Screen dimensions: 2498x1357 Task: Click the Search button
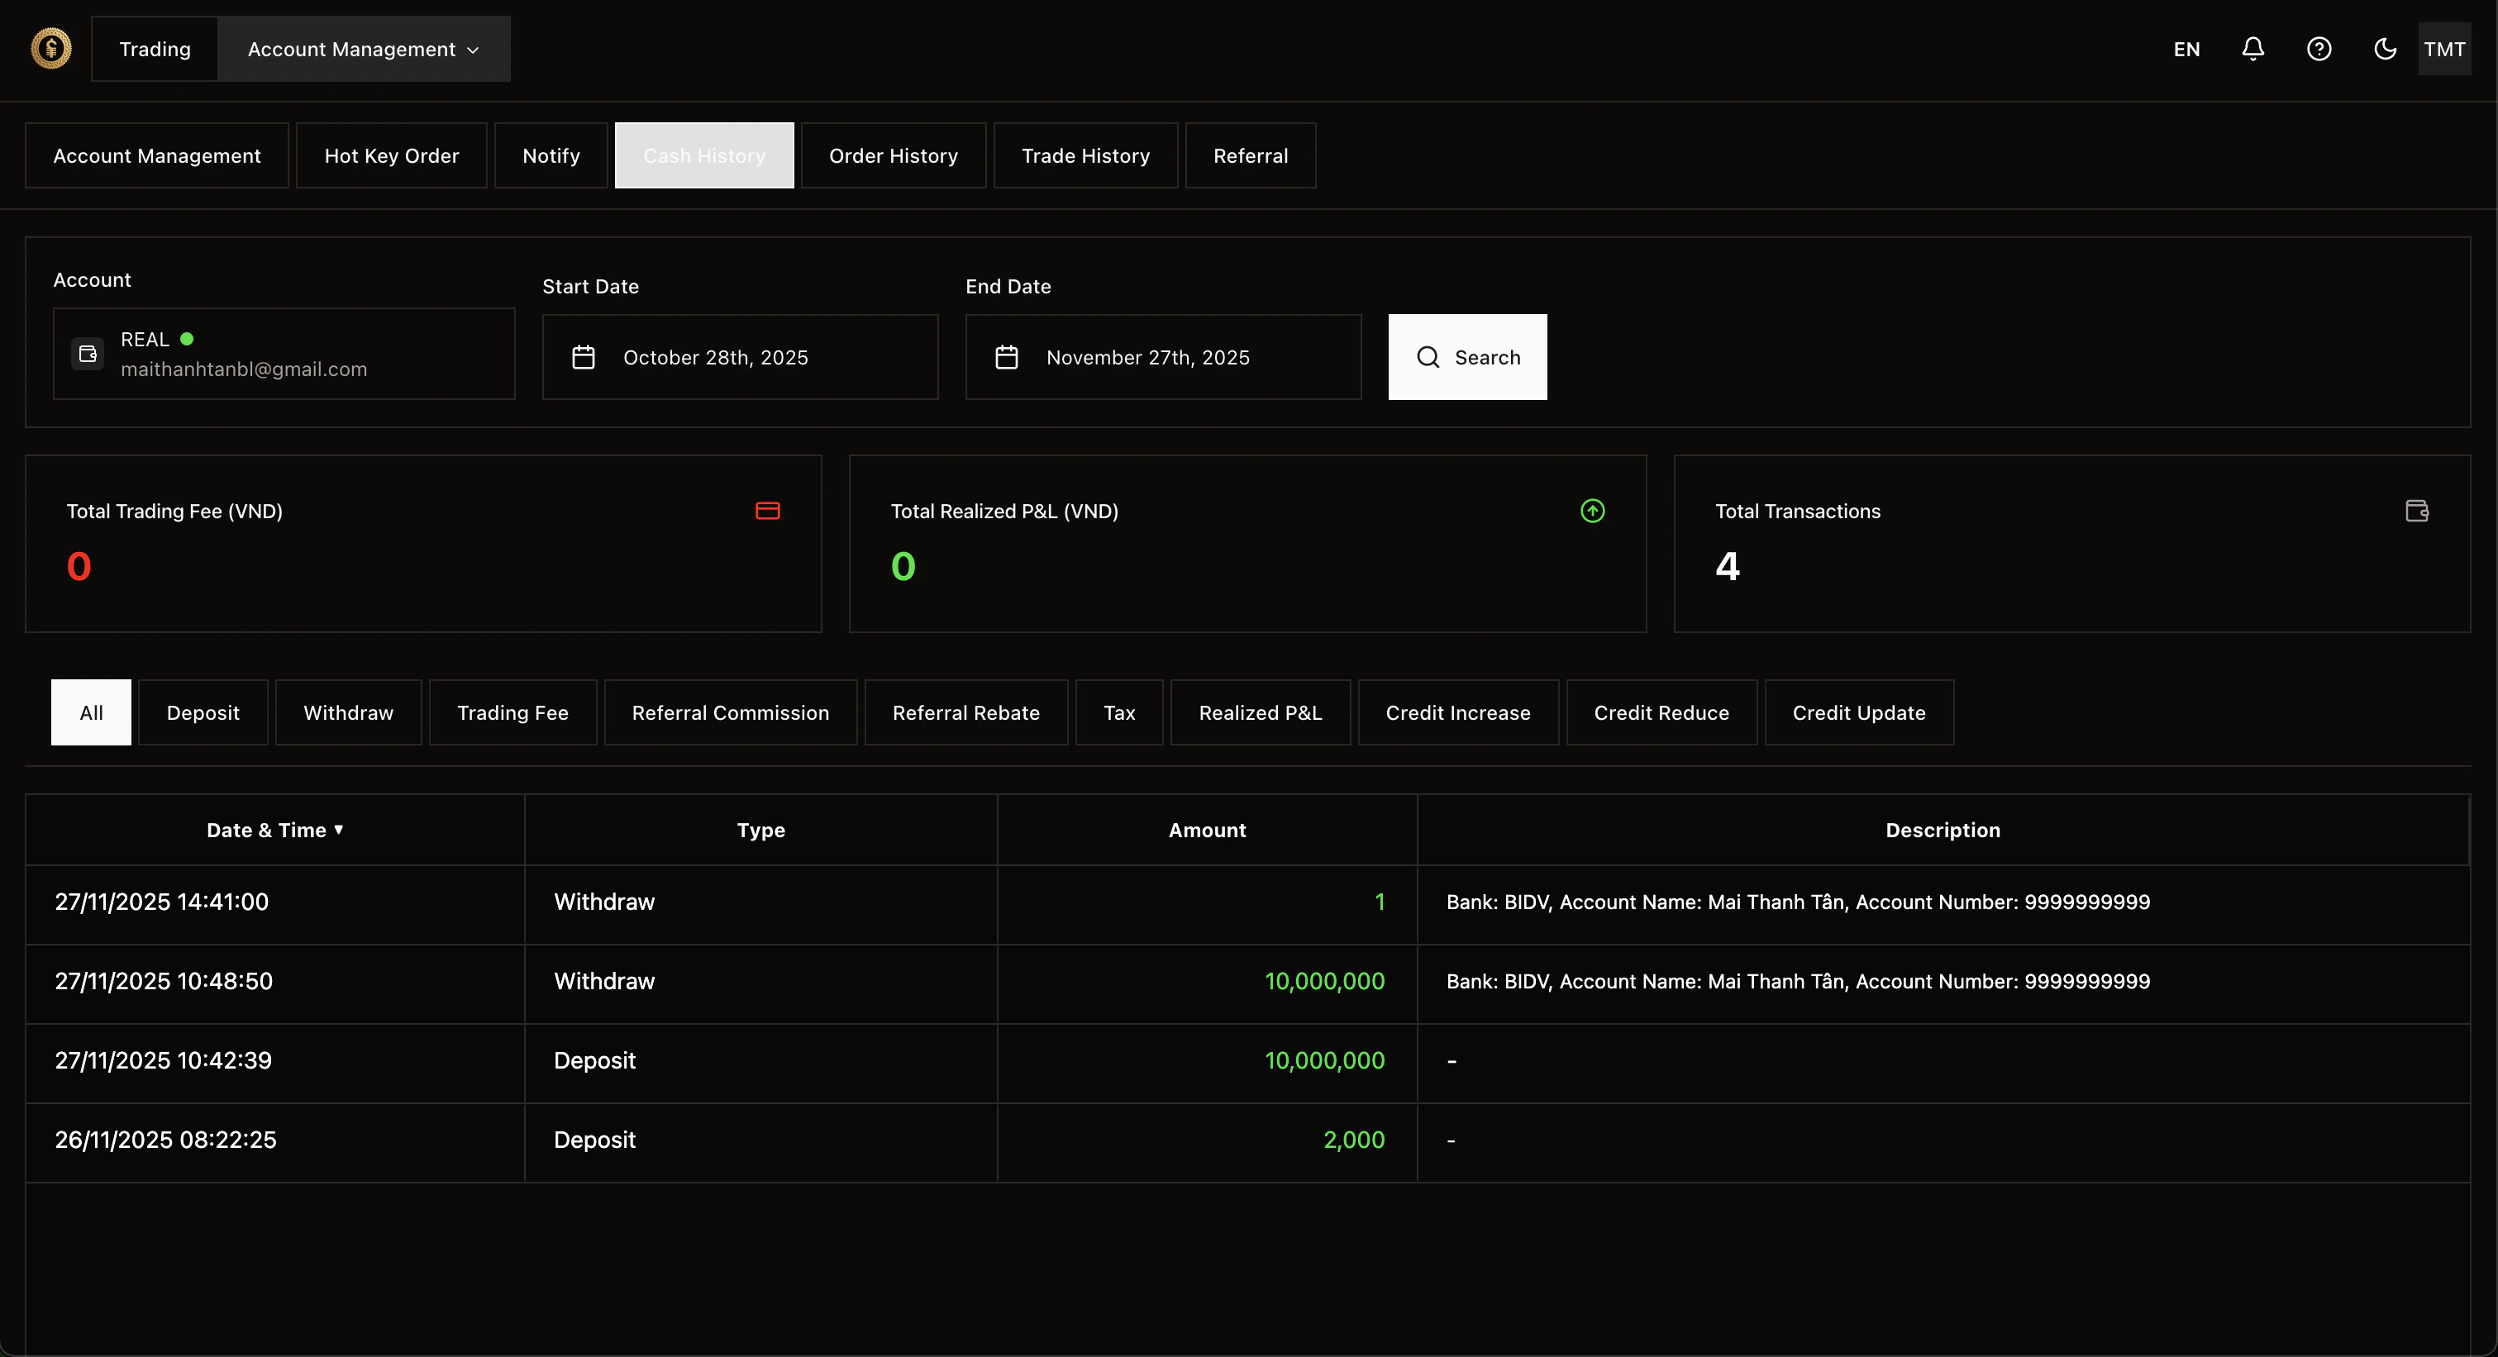[1467, 358]
